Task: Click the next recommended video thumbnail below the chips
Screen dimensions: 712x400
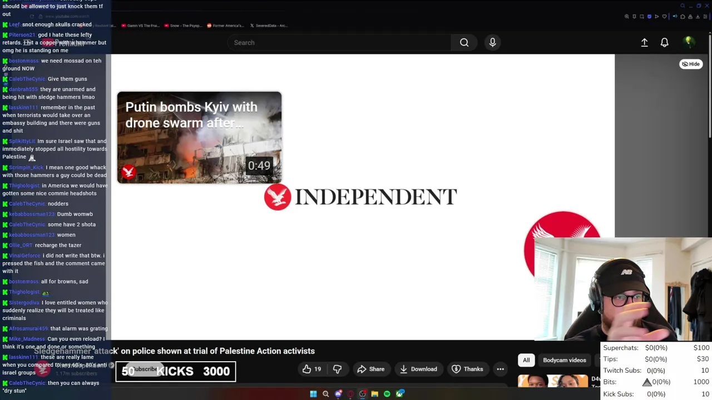Action: tap(553, 381)
